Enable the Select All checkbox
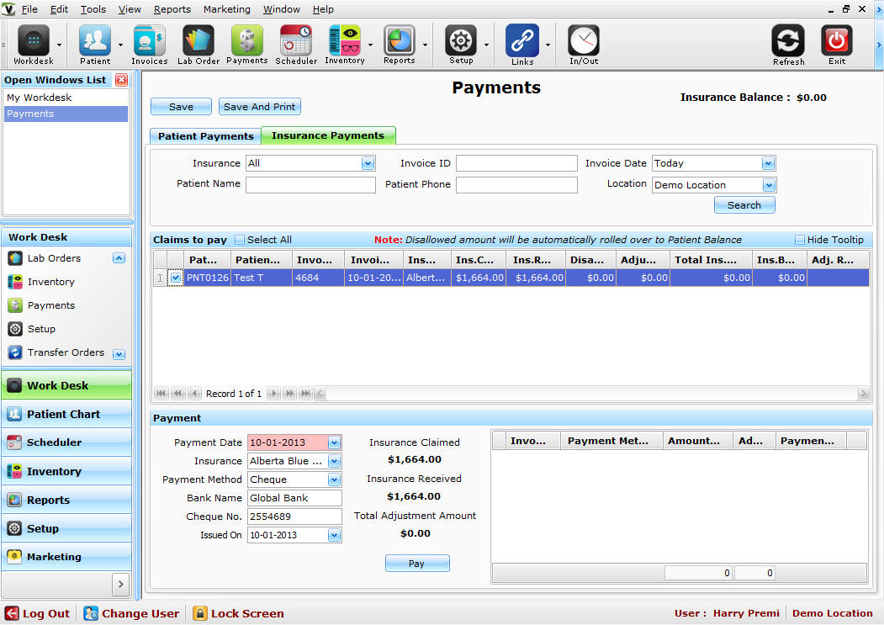Screen dimensions: 884x625 pos(240,240)
